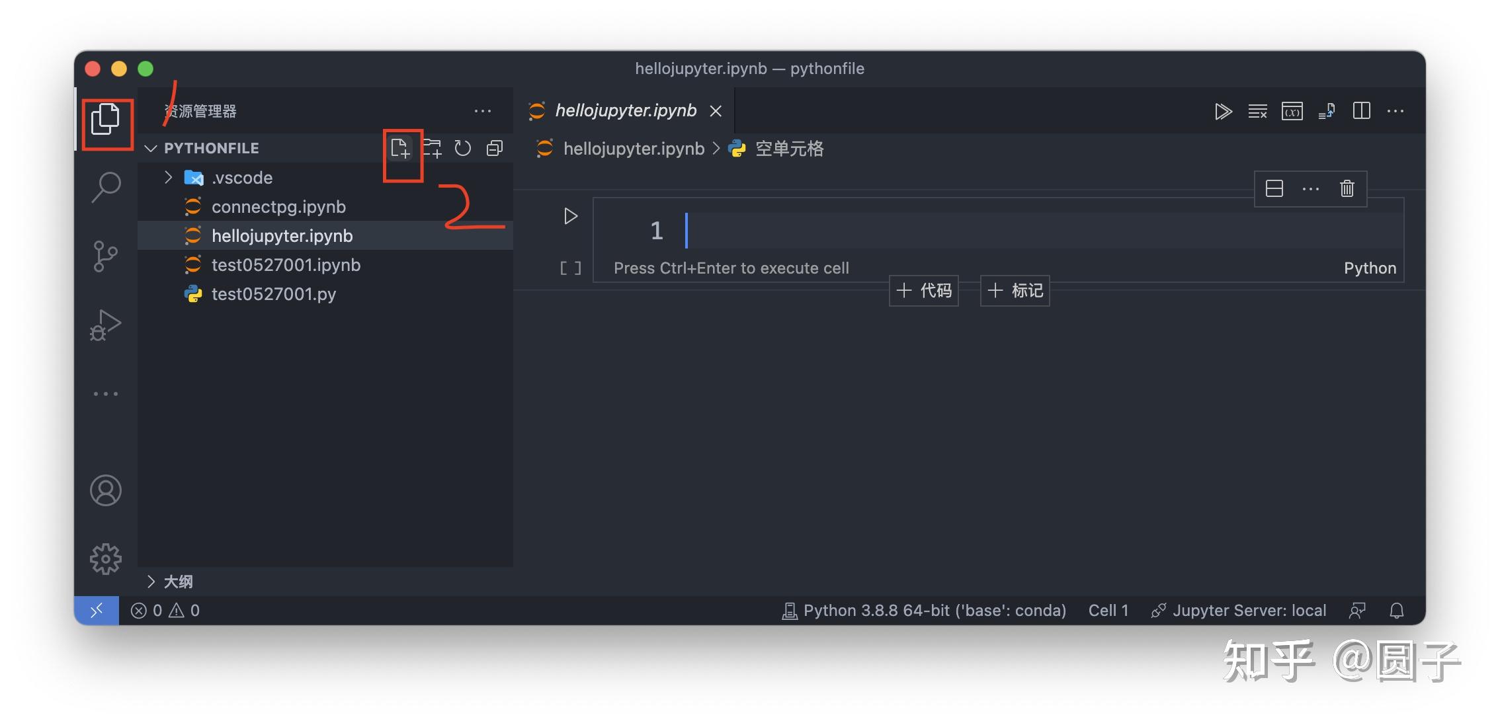Switch to the hellojupyter.ipynb editor tab
1500x723 pixels.
click(x=624, y=110)
